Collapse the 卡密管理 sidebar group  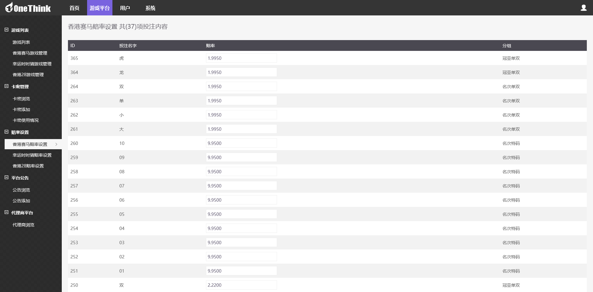click(6, 86)
